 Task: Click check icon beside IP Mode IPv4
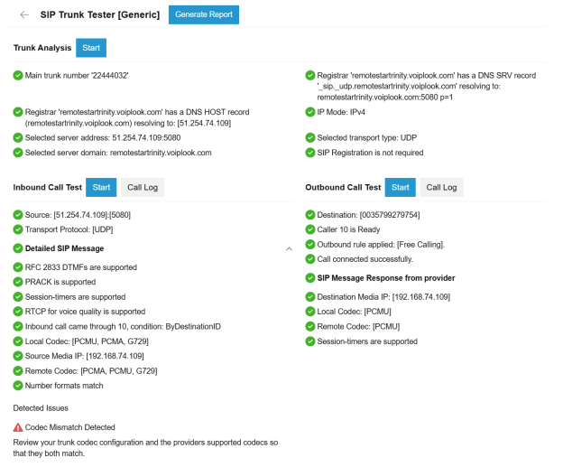pos(310,112)
